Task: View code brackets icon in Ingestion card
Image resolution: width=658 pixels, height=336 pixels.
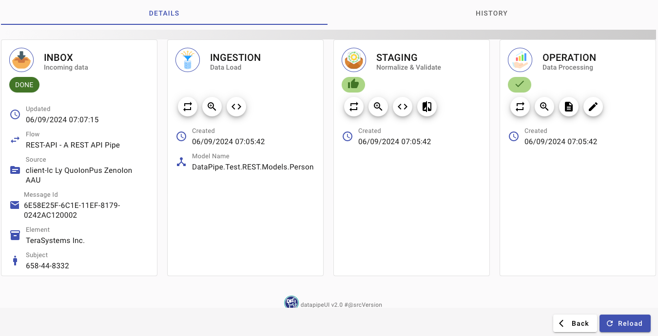Action: coord(236,107)
